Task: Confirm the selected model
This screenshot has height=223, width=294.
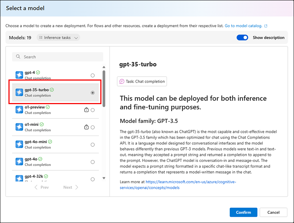Action: pyautogui.click(x=243, y=212)
